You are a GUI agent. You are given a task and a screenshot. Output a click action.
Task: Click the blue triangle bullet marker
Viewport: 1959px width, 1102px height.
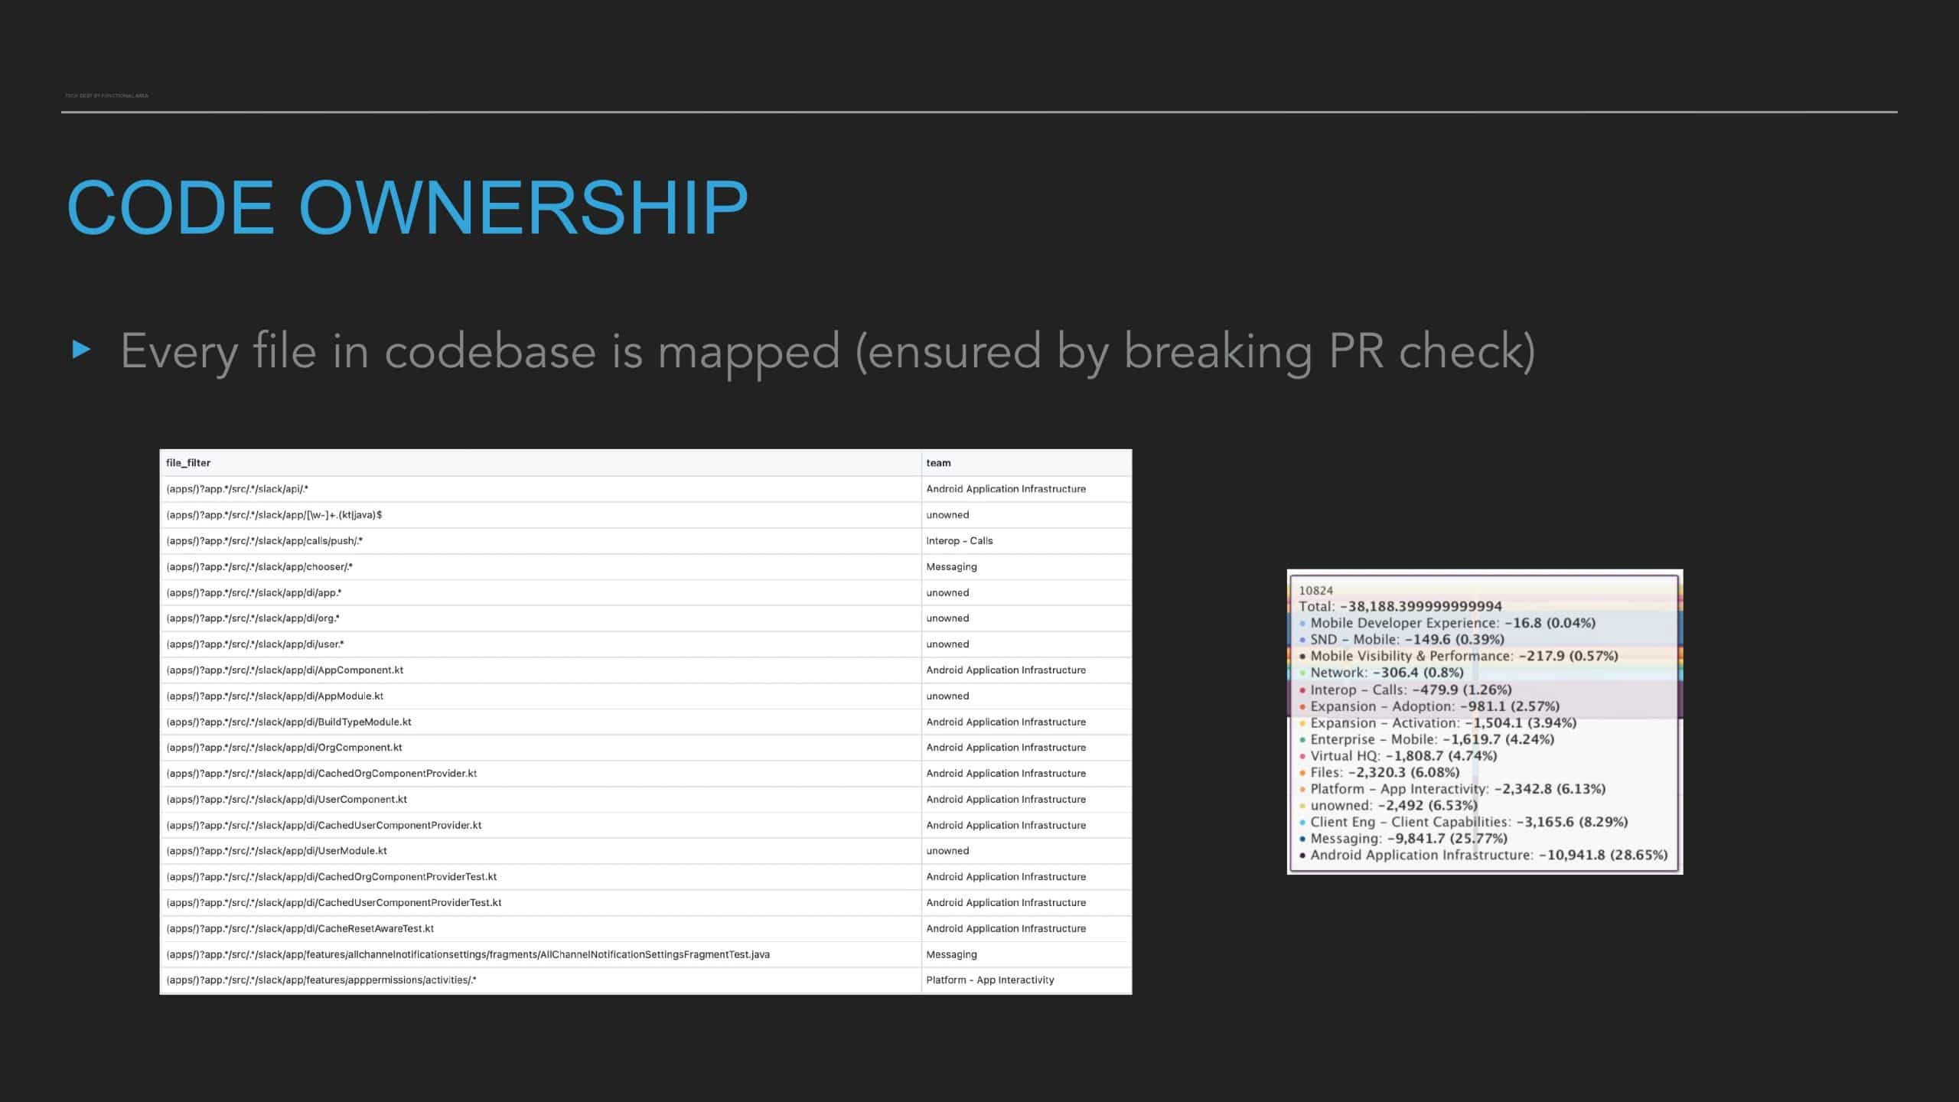point(81,350)
